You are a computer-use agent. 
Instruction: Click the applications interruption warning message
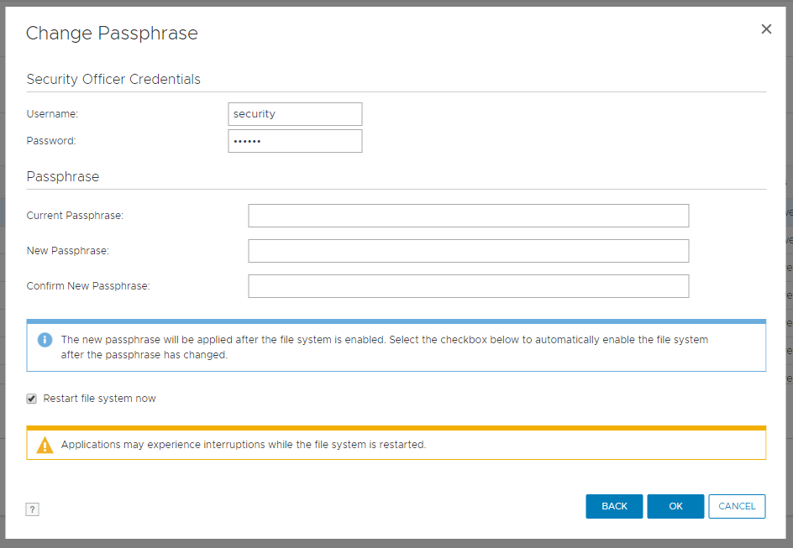coord(244,445)
